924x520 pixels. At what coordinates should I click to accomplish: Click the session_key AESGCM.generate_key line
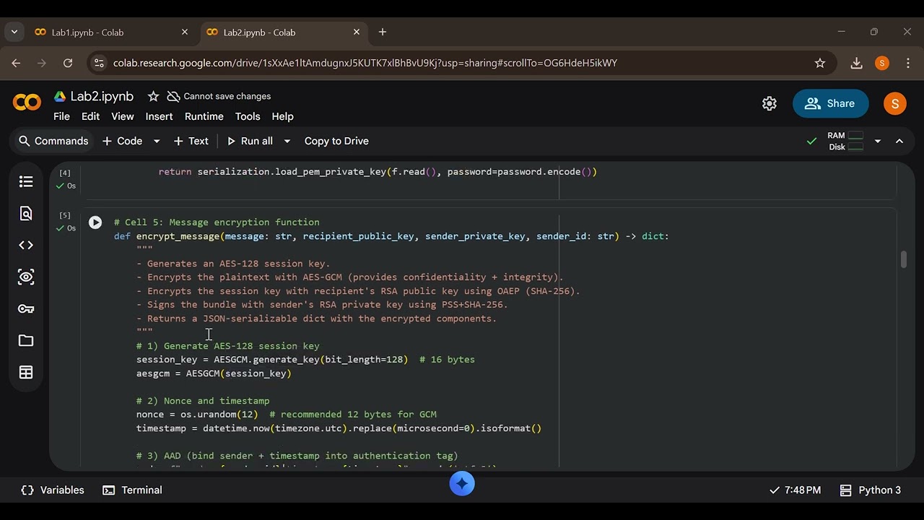point(305,360)
